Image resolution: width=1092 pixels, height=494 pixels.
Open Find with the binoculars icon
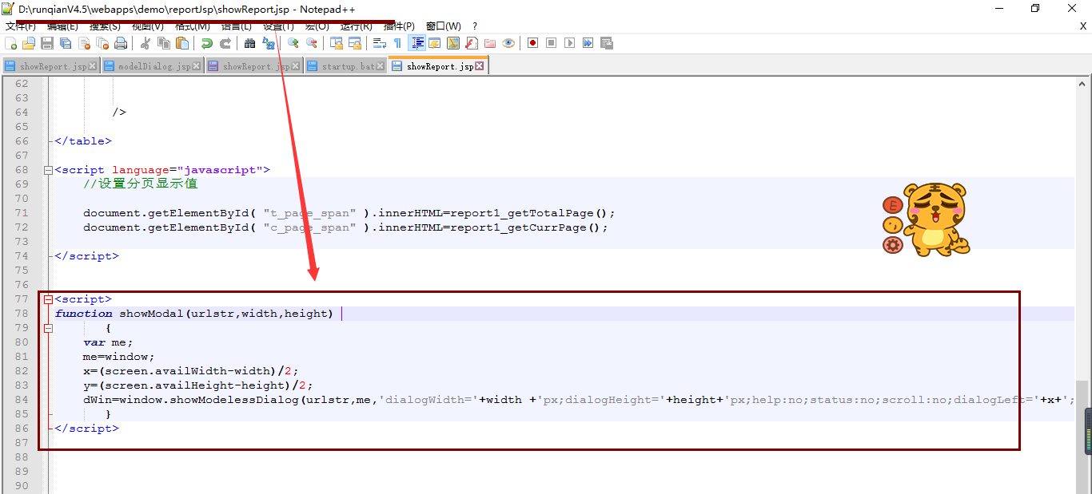(x=249, y=43)
